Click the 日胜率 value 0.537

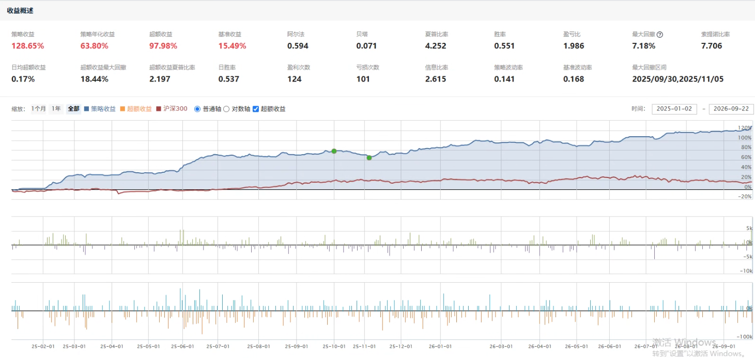pos(229,79)
